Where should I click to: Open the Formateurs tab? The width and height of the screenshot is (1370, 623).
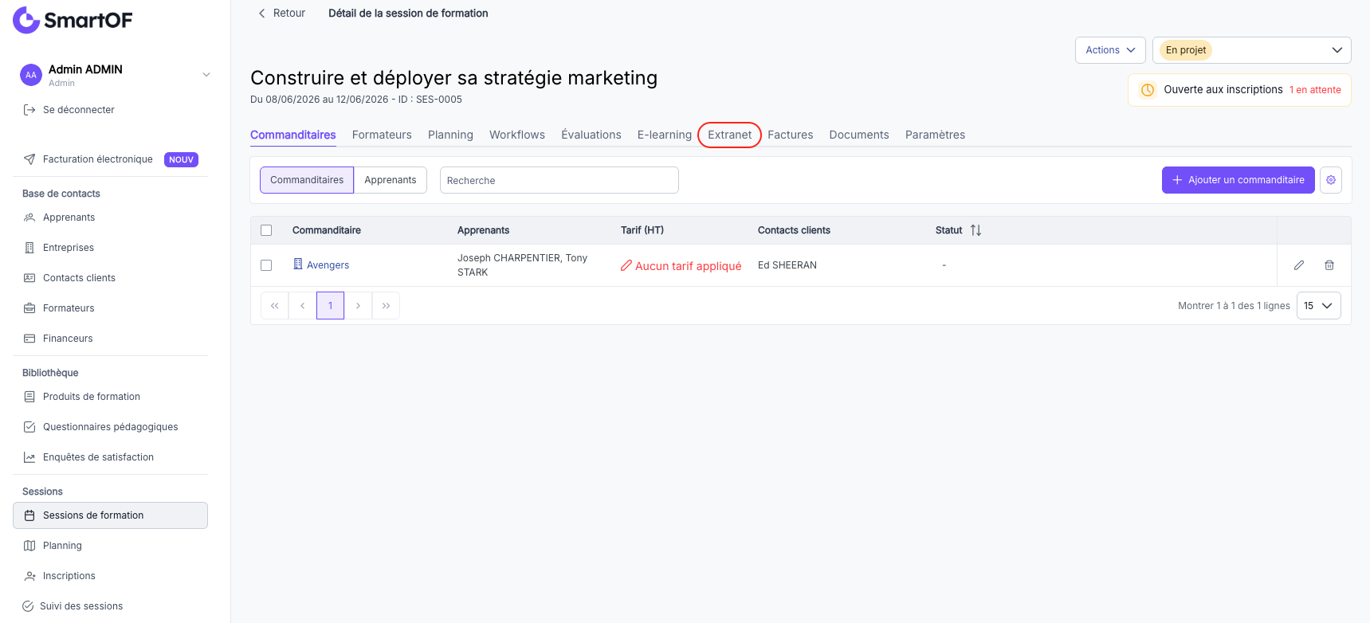pos(382,135)
